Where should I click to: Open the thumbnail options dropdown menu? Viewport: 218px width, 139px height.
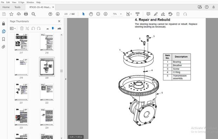(13, 28)
